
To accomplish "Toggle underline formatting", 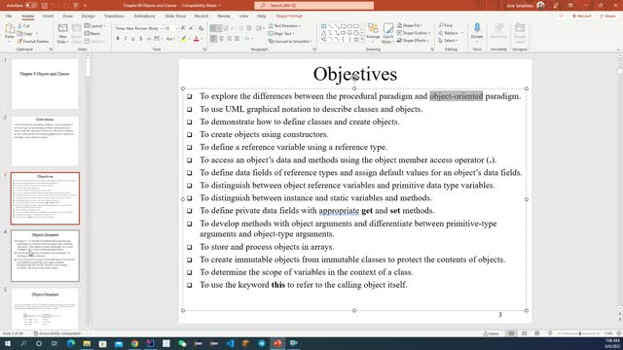I will point(132,39).
